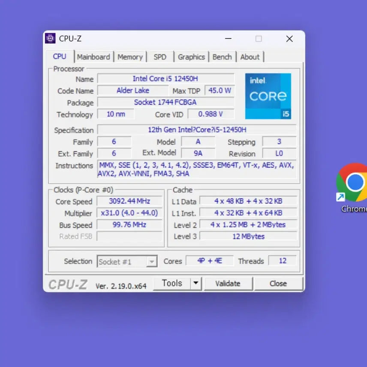Open the Bench tab
The height and width of the screenshot is (367, 367).
222,57
